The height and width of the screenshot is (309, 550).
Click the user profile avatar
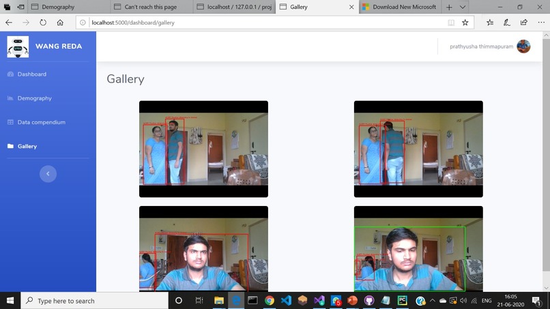point(523,46)
